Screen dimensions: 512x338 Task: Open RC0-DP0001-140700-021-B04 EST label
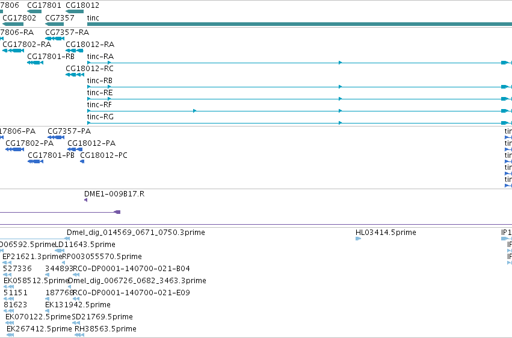pyautogui.click(x=131, y=269)
